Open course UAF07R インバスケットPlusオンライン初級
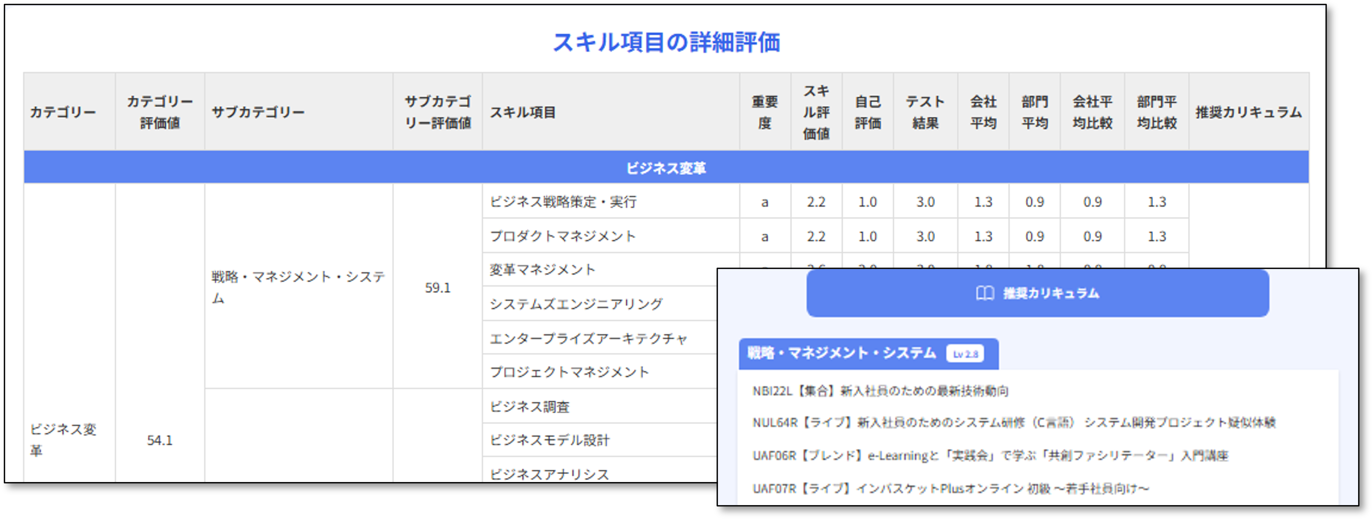The width and height of the screenshot is (1372, 519). point(950,488)
